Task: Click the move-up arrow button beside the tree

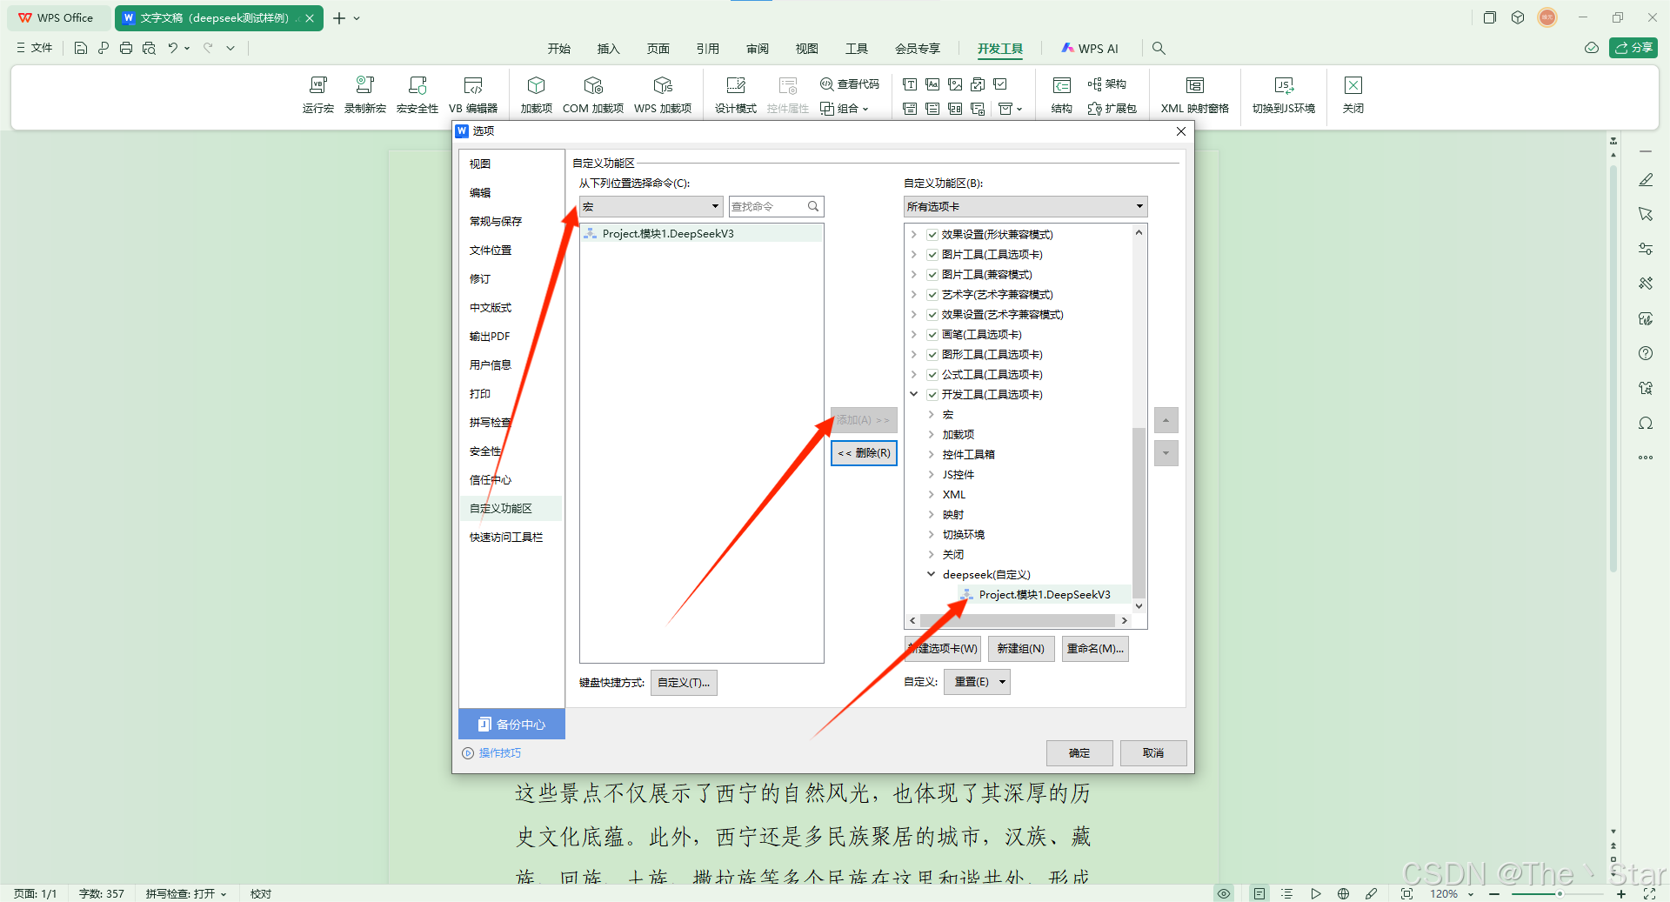Action: [1166, 420]
